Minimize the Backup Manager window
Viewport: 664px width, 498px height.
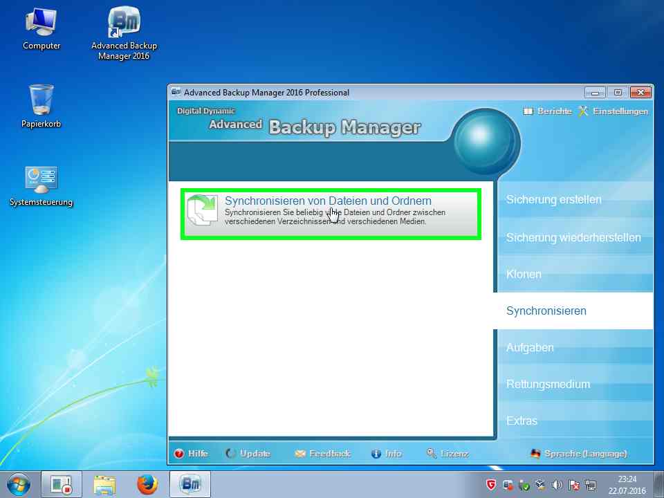tap(595, 92)
